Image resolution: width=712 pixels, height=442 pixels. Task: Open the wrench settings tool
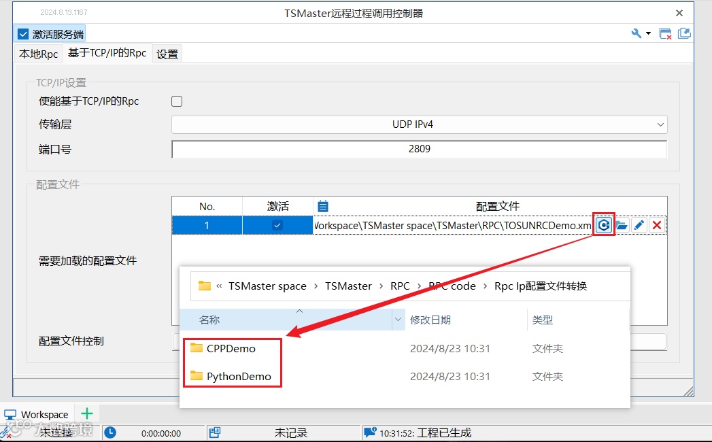pos(636,33)
